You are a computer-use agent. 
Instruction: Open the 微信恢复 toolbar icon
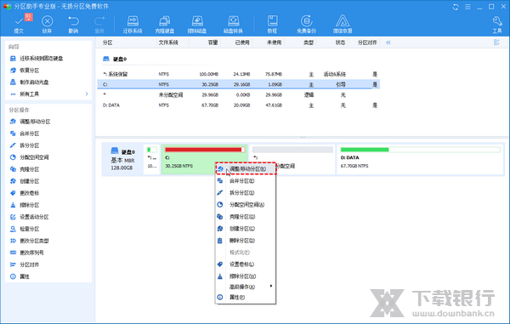pos(343,25)
